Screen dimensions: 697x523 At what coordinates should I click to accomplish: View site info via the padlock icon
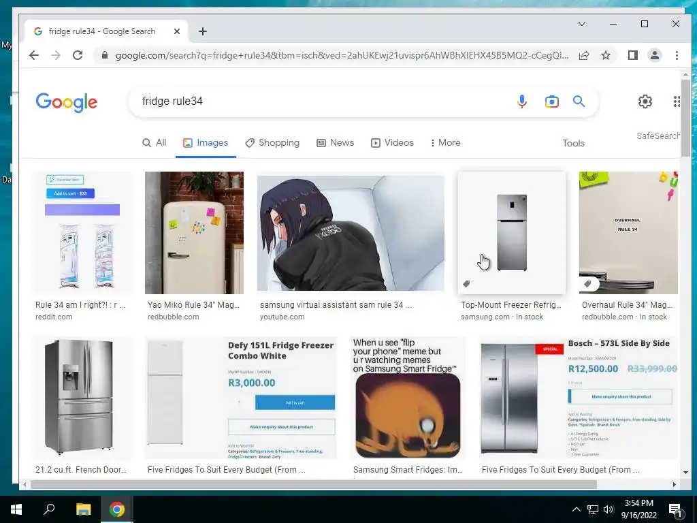coord(105,55)
